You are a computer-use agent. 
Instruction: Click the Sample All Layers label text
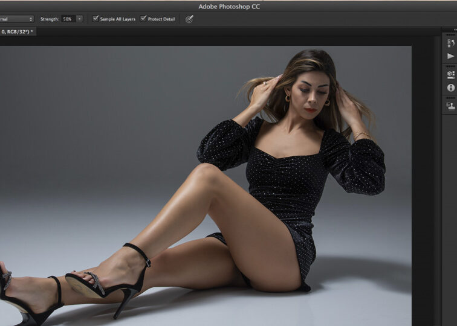click(x=117, y=19)
